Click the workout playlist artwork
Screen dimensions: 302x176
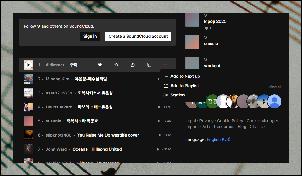pyautogui.click(x=192, y=63)
